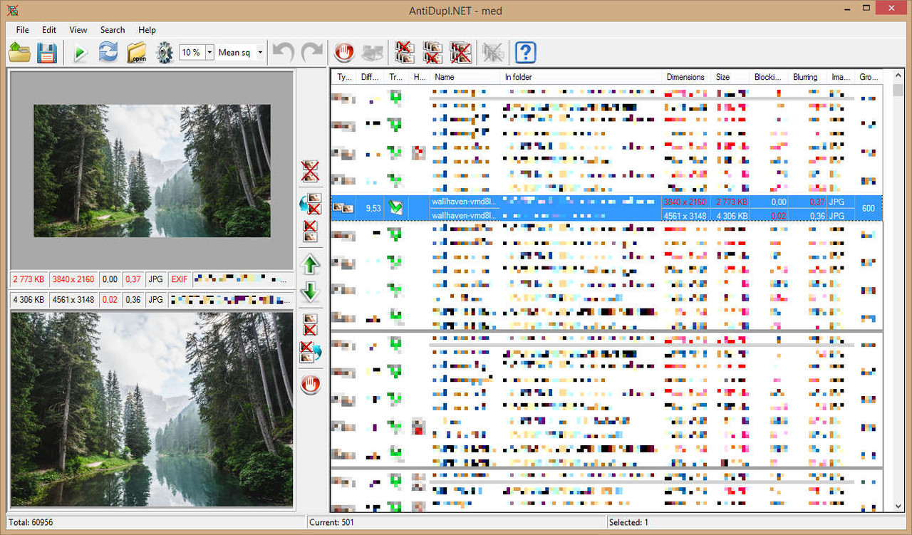This screenshot has width=912, height=535.
Task: Click the 4561 x 3148 cell in results list
Action: click(x=685, y=215)
